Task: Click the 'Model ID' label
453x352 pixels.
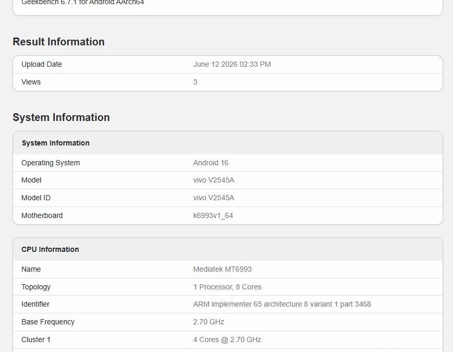Action: tap(36, 198)
